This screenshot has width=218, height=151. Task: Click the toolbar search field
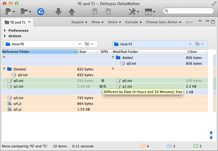pyautogui.click(x=188, y=11)
